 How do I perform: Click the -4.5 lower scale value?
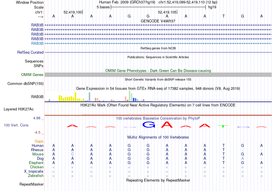37,132
